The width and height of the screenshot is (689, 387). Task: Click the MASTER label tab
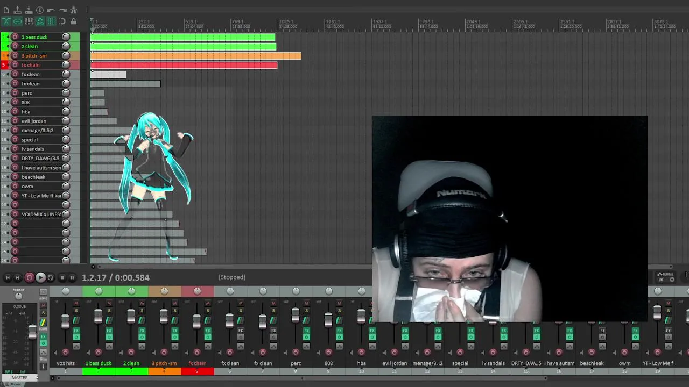pyautogui.click(x=19, y=378)
